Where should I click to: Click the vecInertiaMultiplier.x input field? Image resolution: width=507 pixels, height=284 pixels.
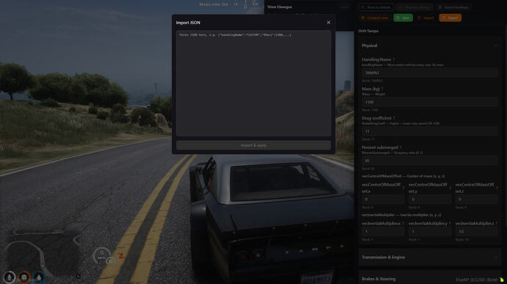tap(383, 232)
